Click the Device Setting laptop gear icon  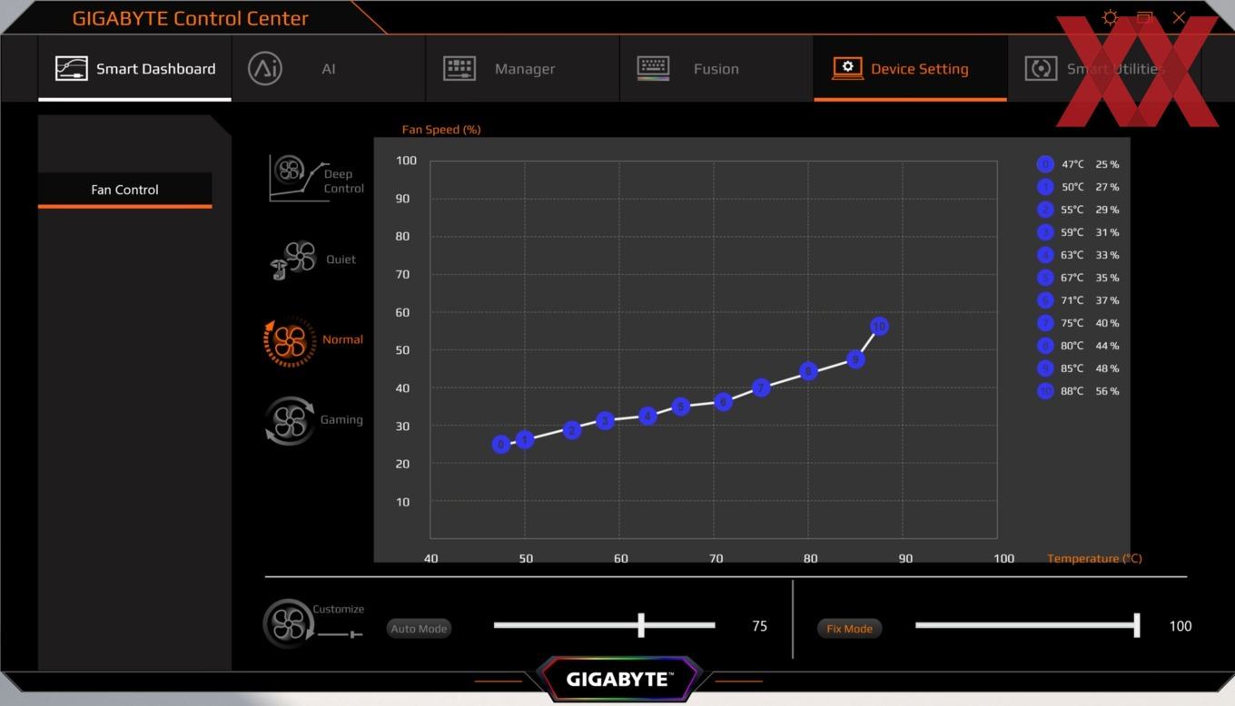click(847, 69)
